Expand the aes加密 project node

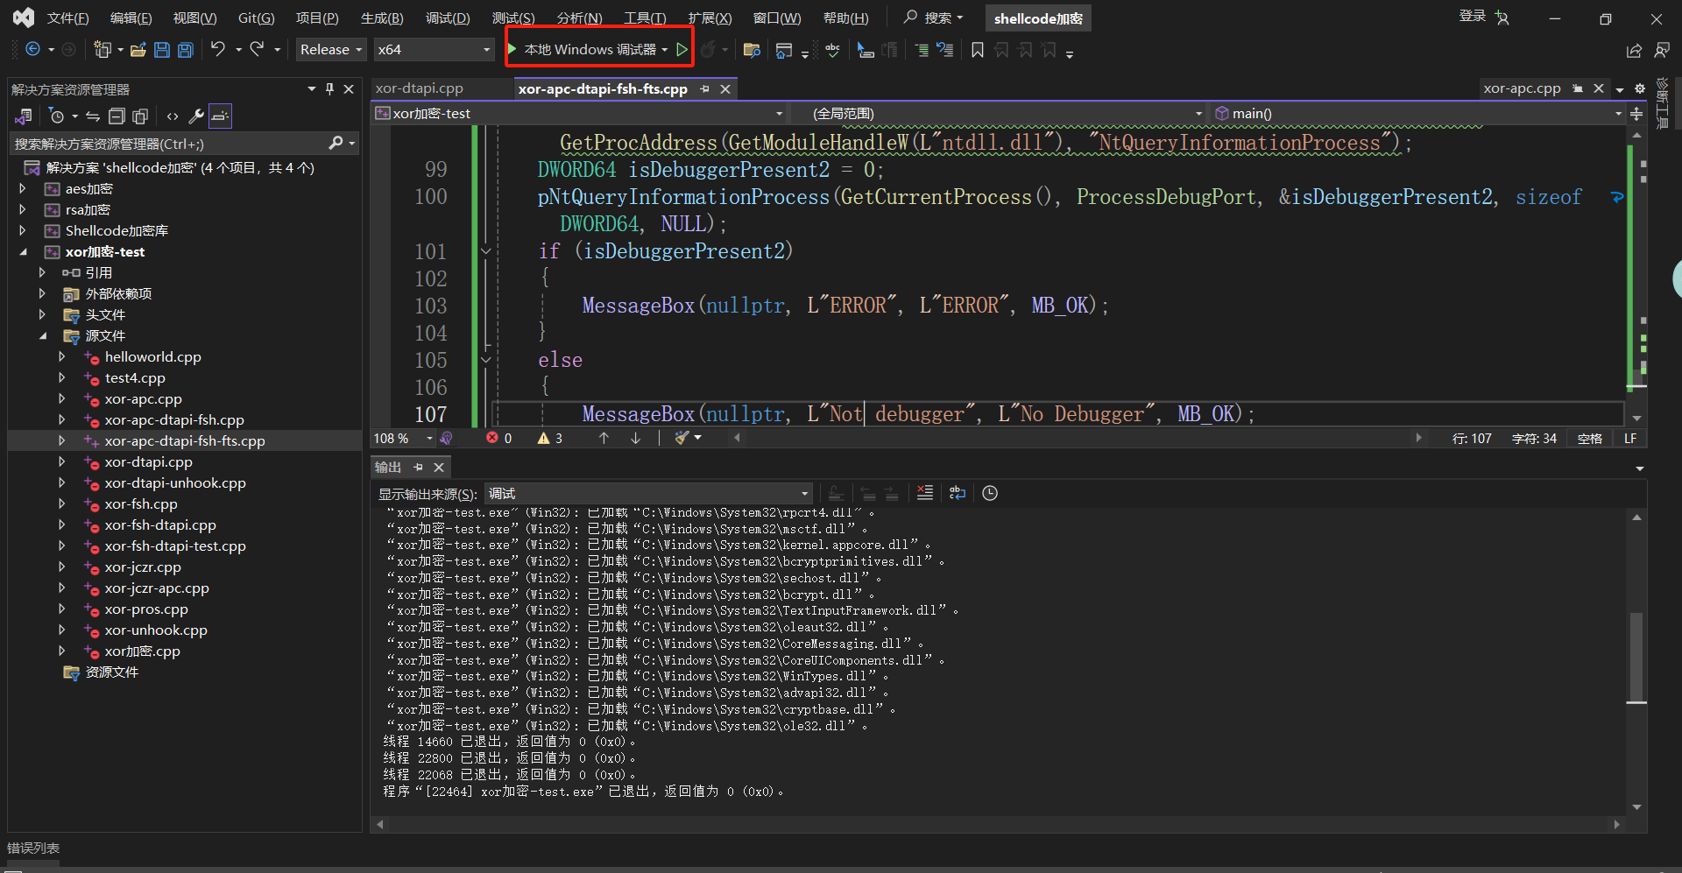click(x=23, y=189)
